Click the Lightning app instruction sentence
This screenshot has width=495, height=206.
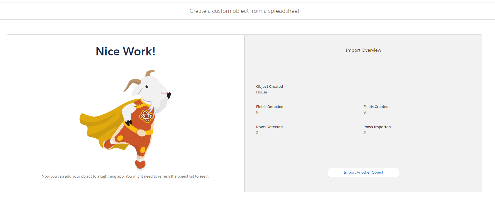click(x=126, y=176)
